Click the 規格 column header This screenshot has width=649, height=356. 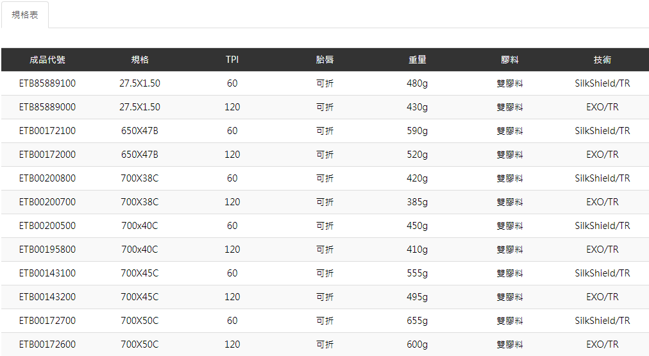[140, 60]
